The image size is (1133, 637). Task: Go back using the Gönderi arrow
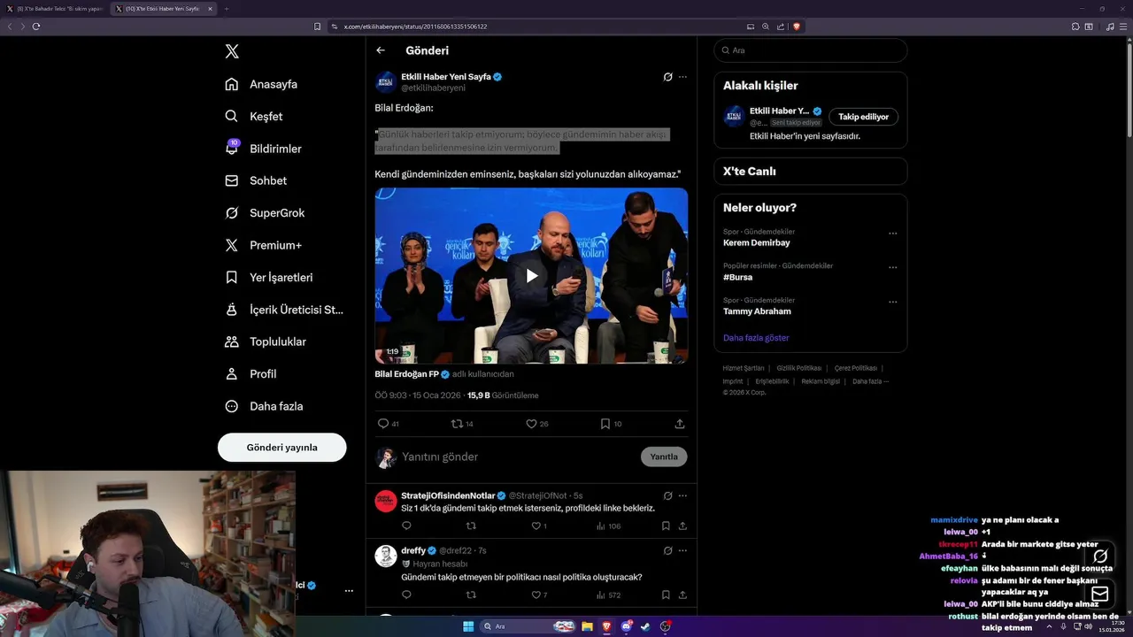pos(381,50)
